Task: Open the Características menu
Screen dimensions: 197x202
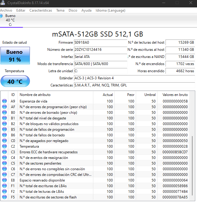Action: click(41, 10)
